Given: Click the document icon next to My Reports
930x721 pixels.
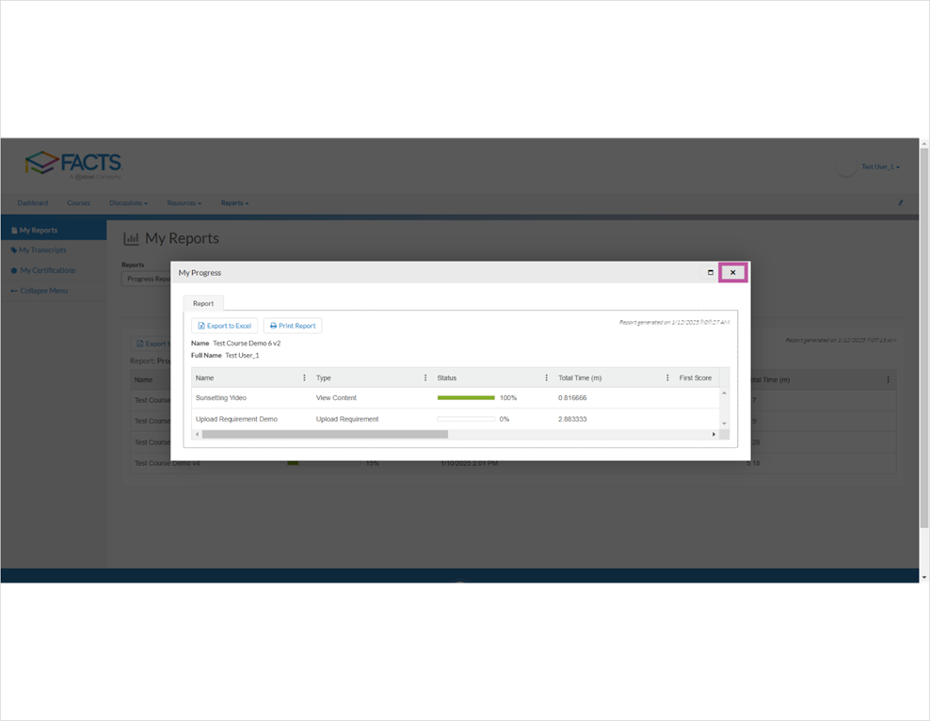Looking at the screenshot, I should point(14,230).
